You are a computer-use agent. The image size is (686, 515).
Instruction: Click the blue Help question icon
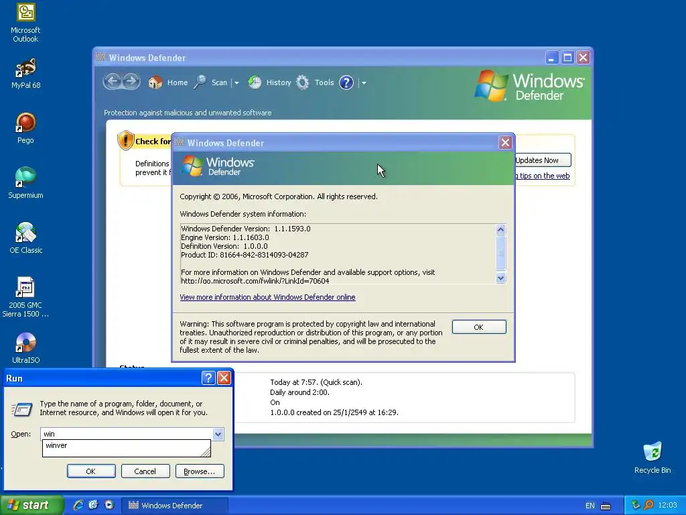point(346,82)
